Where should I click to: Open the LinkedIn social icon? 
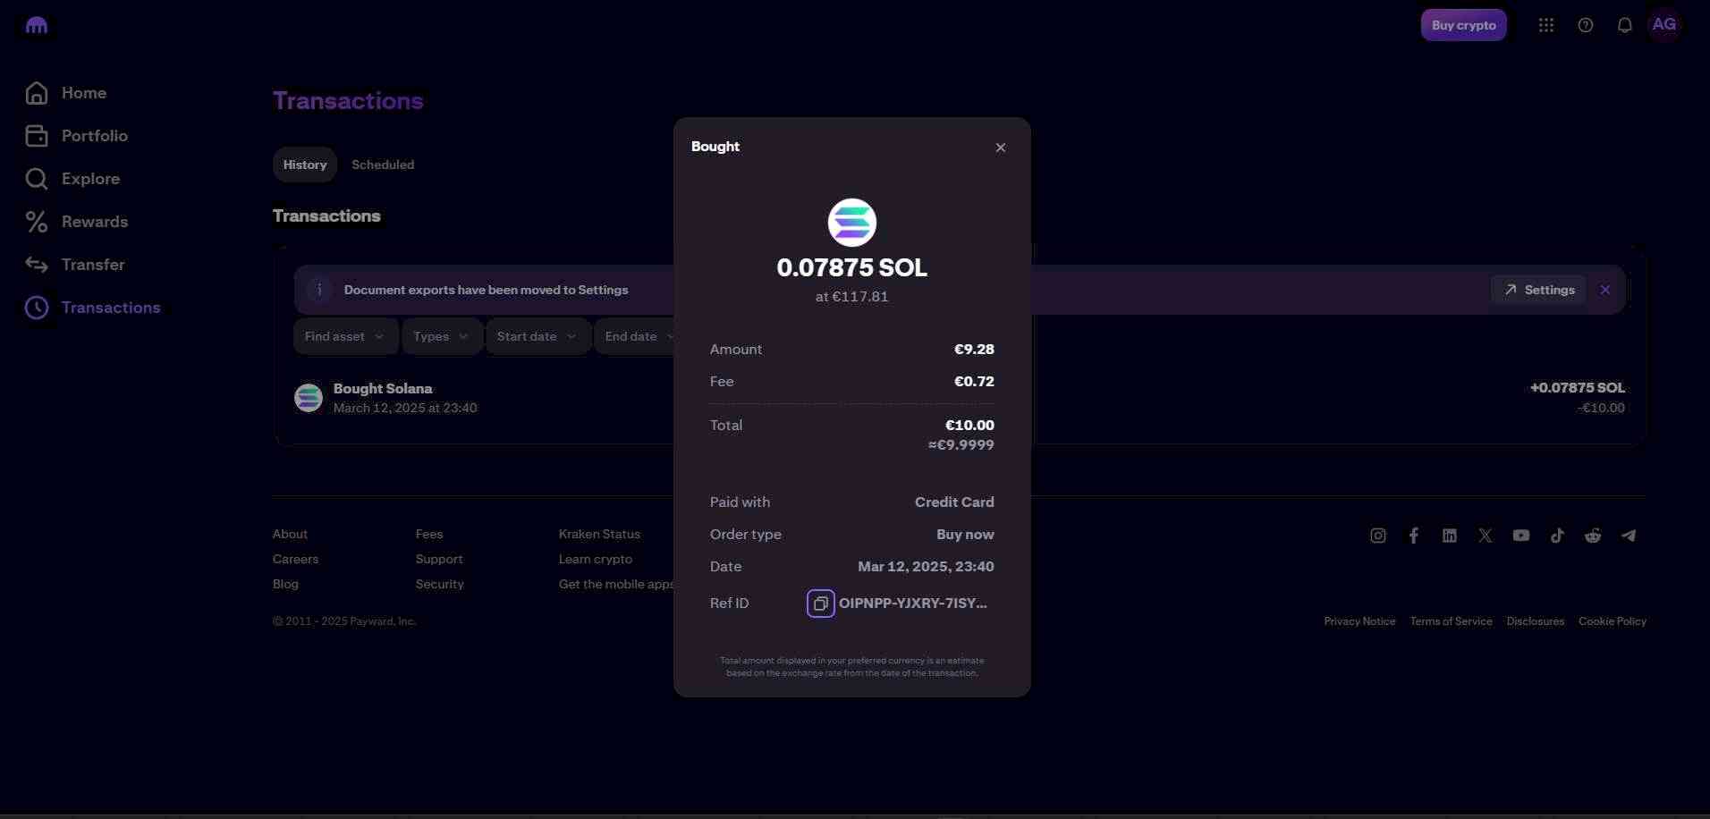point(1449,536)
